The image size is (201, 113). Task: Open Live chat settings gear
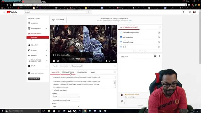tap(155, 56)
